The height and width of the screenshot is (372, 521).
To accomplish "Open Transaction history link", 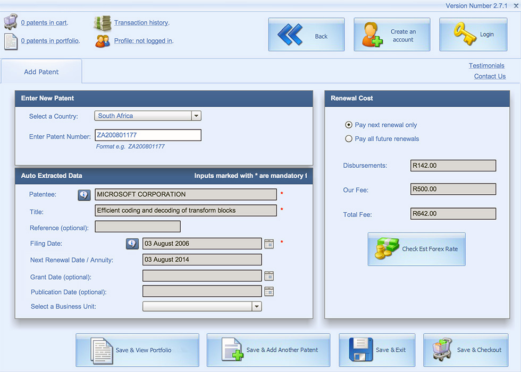I will coord(142,22).
